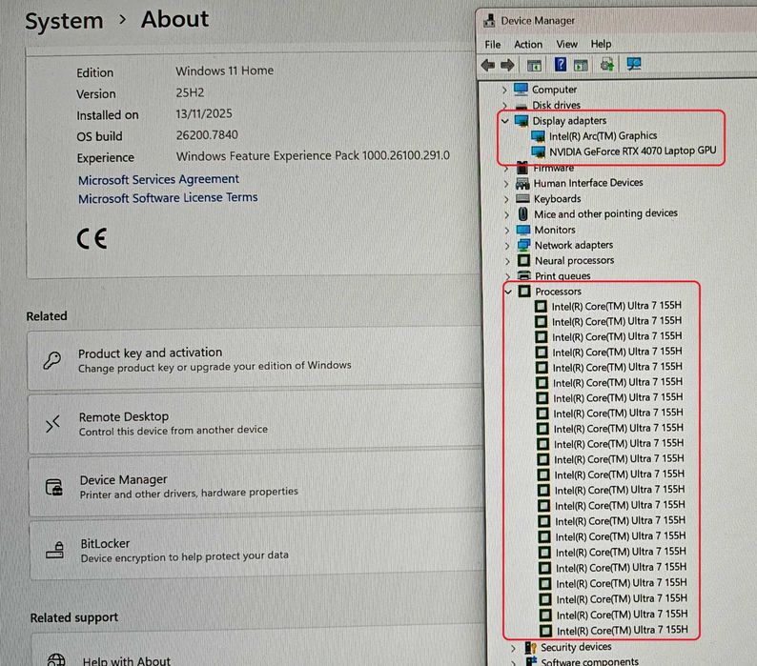This screenshot has height=666, width=757.
Task: Click the BitLocker lock icon in Settings
Action: click(x=54, y=550)
